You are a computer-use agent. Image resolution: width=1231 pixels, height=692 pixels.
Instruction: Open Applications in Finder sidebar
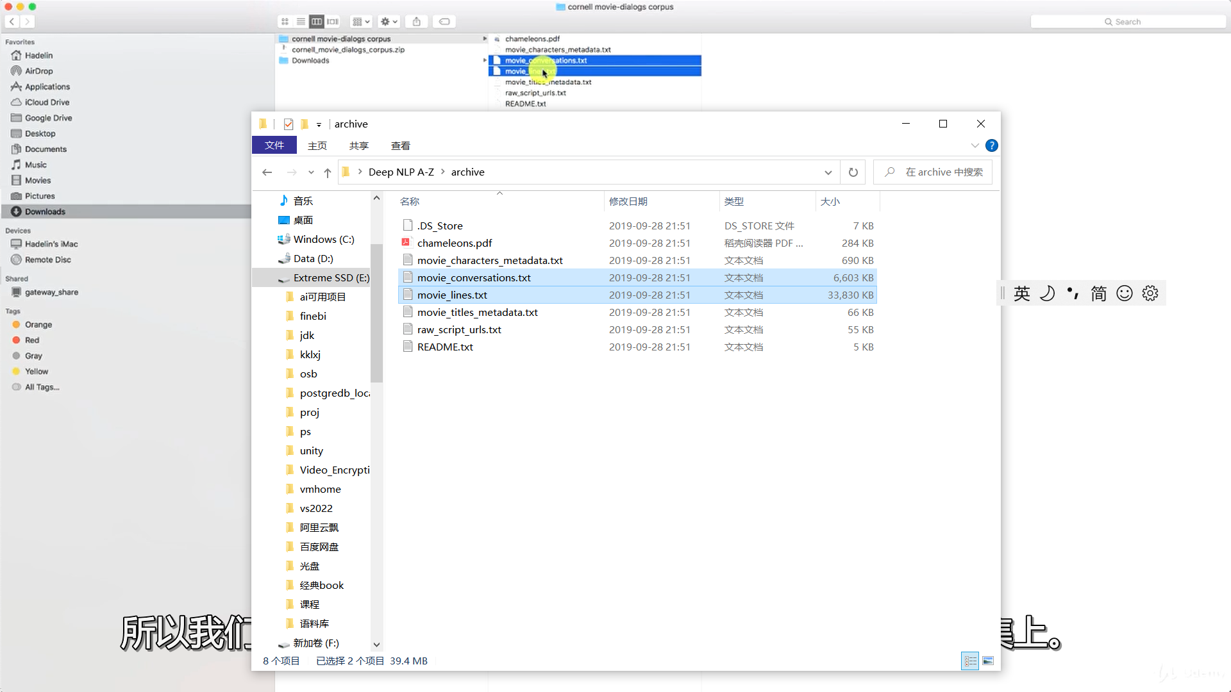(x=47, y=86)
